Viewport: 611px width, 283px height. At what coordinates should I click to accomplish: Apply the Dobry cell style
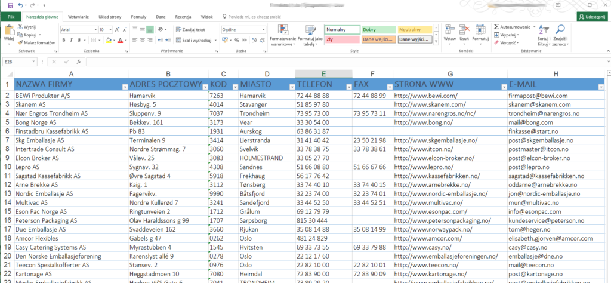[x=378, y=30]
